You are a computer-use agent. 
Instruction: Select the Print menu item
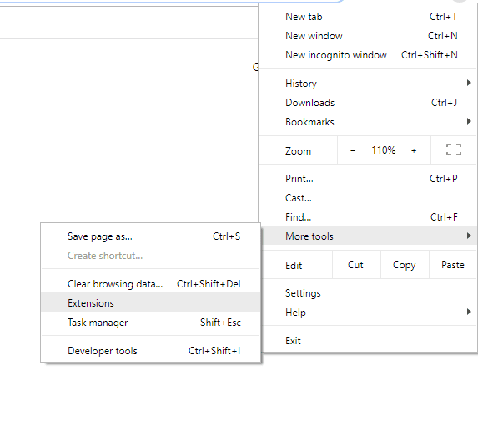[x=368, y=179]
